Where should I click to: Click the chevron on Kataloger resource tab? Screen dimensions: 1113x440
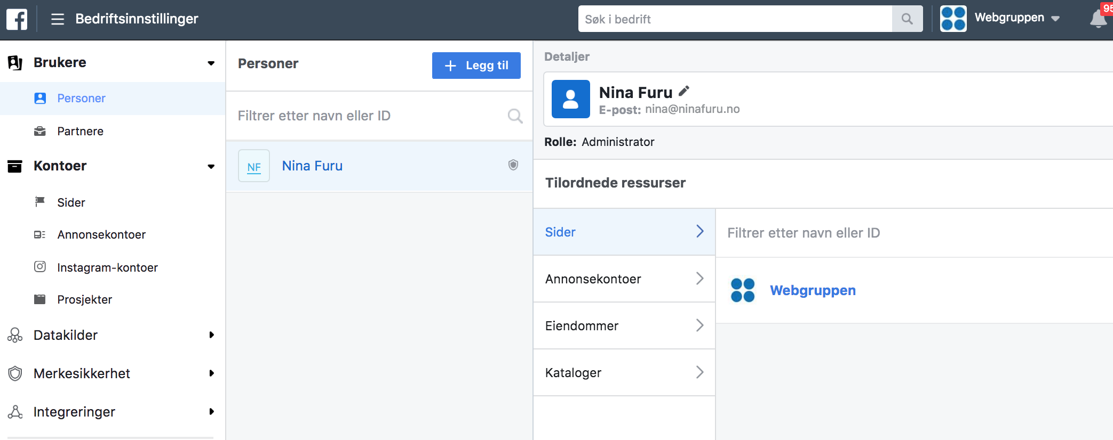pos(700,372)
